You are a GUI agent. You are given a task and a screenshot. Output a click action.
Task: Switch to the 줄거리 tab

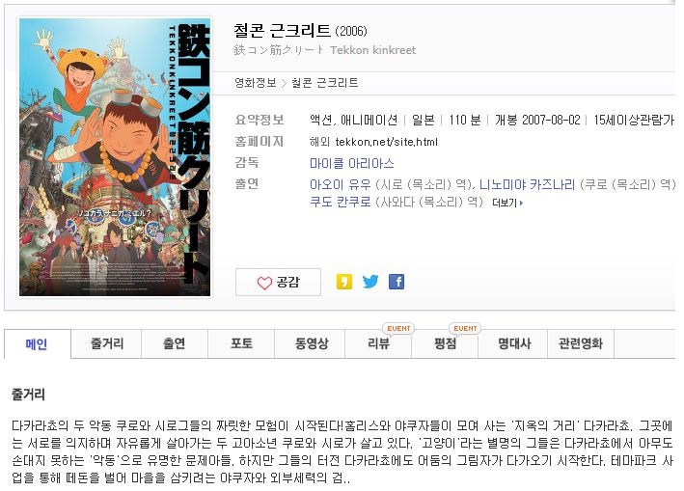pyautogui.click(x=106, y=343)
